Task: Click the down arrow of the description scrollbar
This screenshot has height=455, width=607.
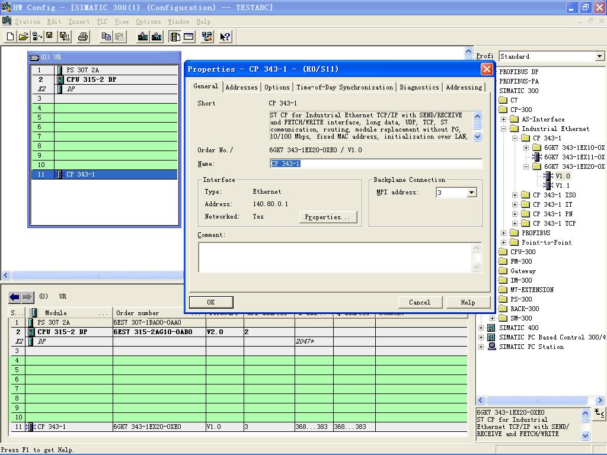Action: 477,137
